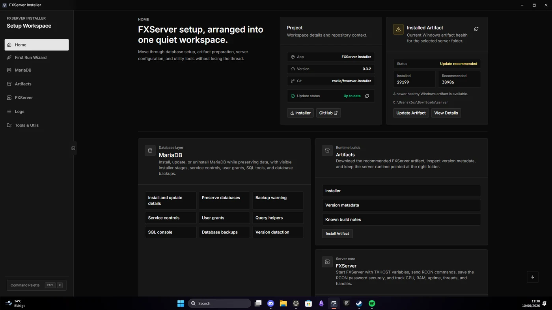Open Steam from the taskbar
The width and height of the screenshot is (552, 310).
[359, 303]
